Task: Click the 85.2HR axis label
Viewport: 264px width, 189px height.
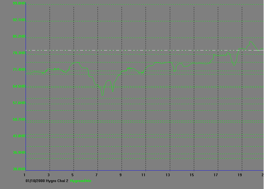Action: pyautogui.click(x=19, y=36)
